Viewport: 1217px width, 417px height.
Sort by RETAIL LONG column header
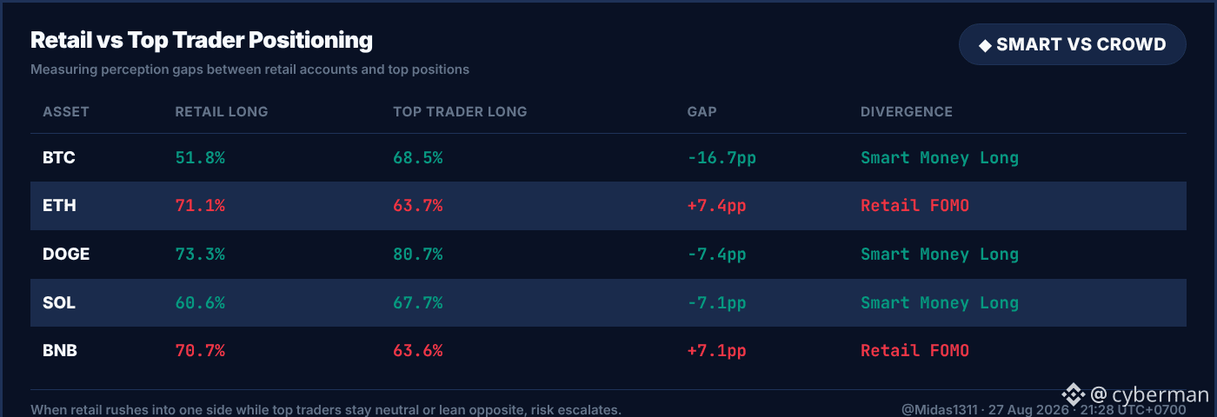222,112
